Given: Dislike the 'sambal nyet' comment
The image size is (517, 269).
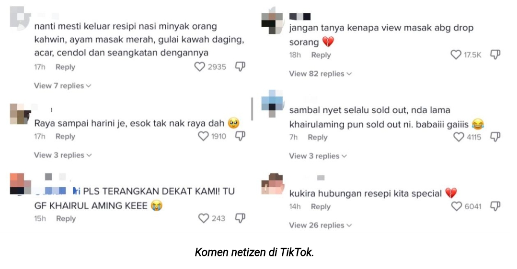Looking at the screenshot, I should pyautogui.click(x=495, y=137).
